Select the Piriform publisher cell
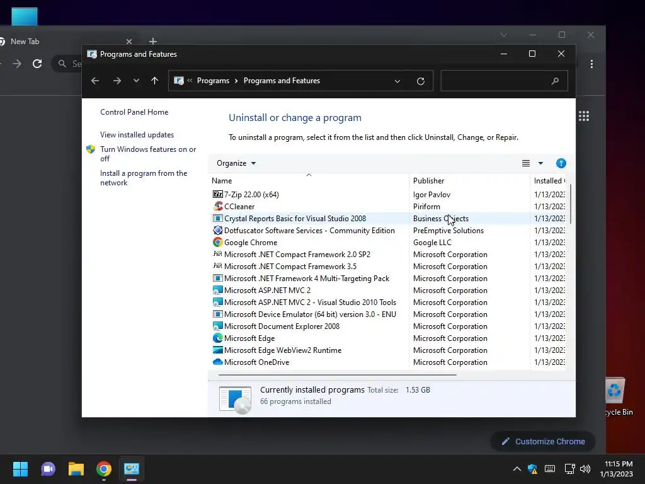 click(426, 206)
